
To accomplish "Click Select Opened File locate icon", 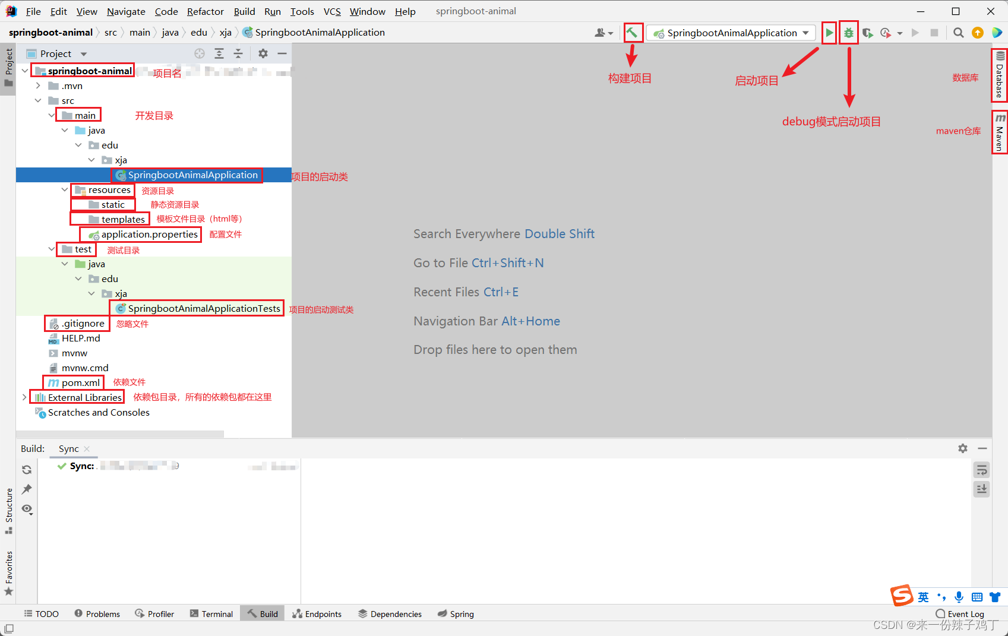I will 200,53.
